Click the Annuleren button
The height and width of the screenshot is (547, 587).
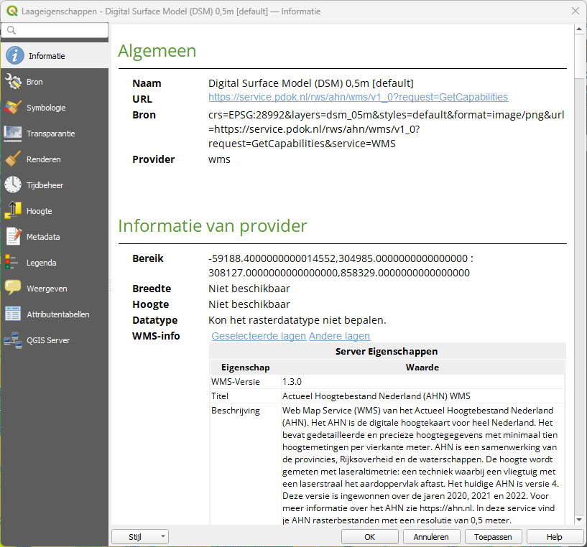point(431,537)
